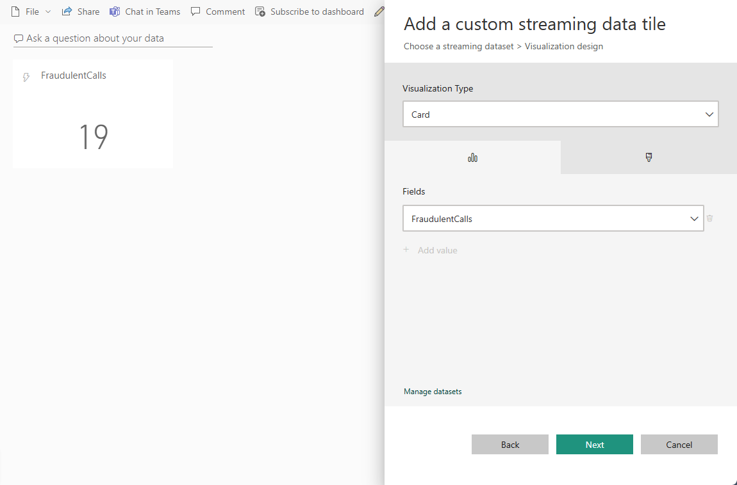The height and width of the screenshot is (485, 737).
Task: Switch to the formatting tab with paint roller icon
Action: [649, 157]
